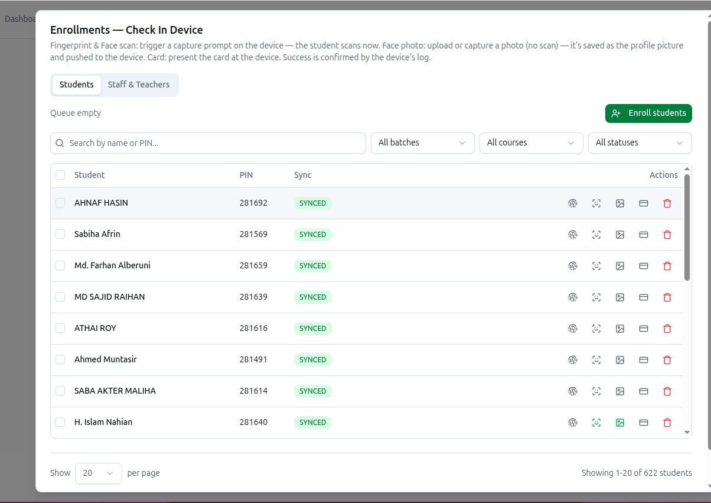This screenshot has height=503, width=711.
Task: Upload face photo for Md. Farhan Alberuni
Action: (x=620, y=266)
